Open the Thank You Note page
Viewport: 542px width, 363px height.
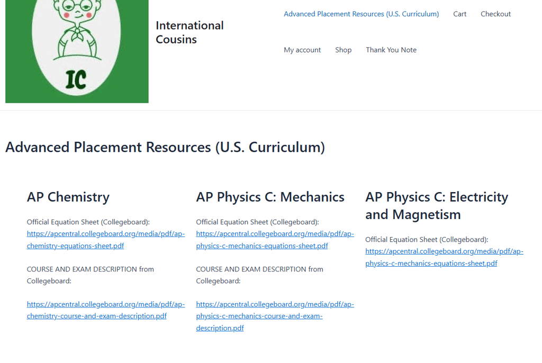coord(391,50)
